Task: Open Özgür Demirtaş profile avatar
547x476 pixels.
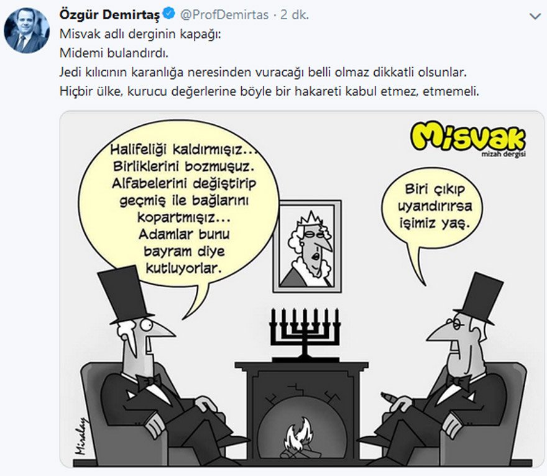Action: [27, 30]
